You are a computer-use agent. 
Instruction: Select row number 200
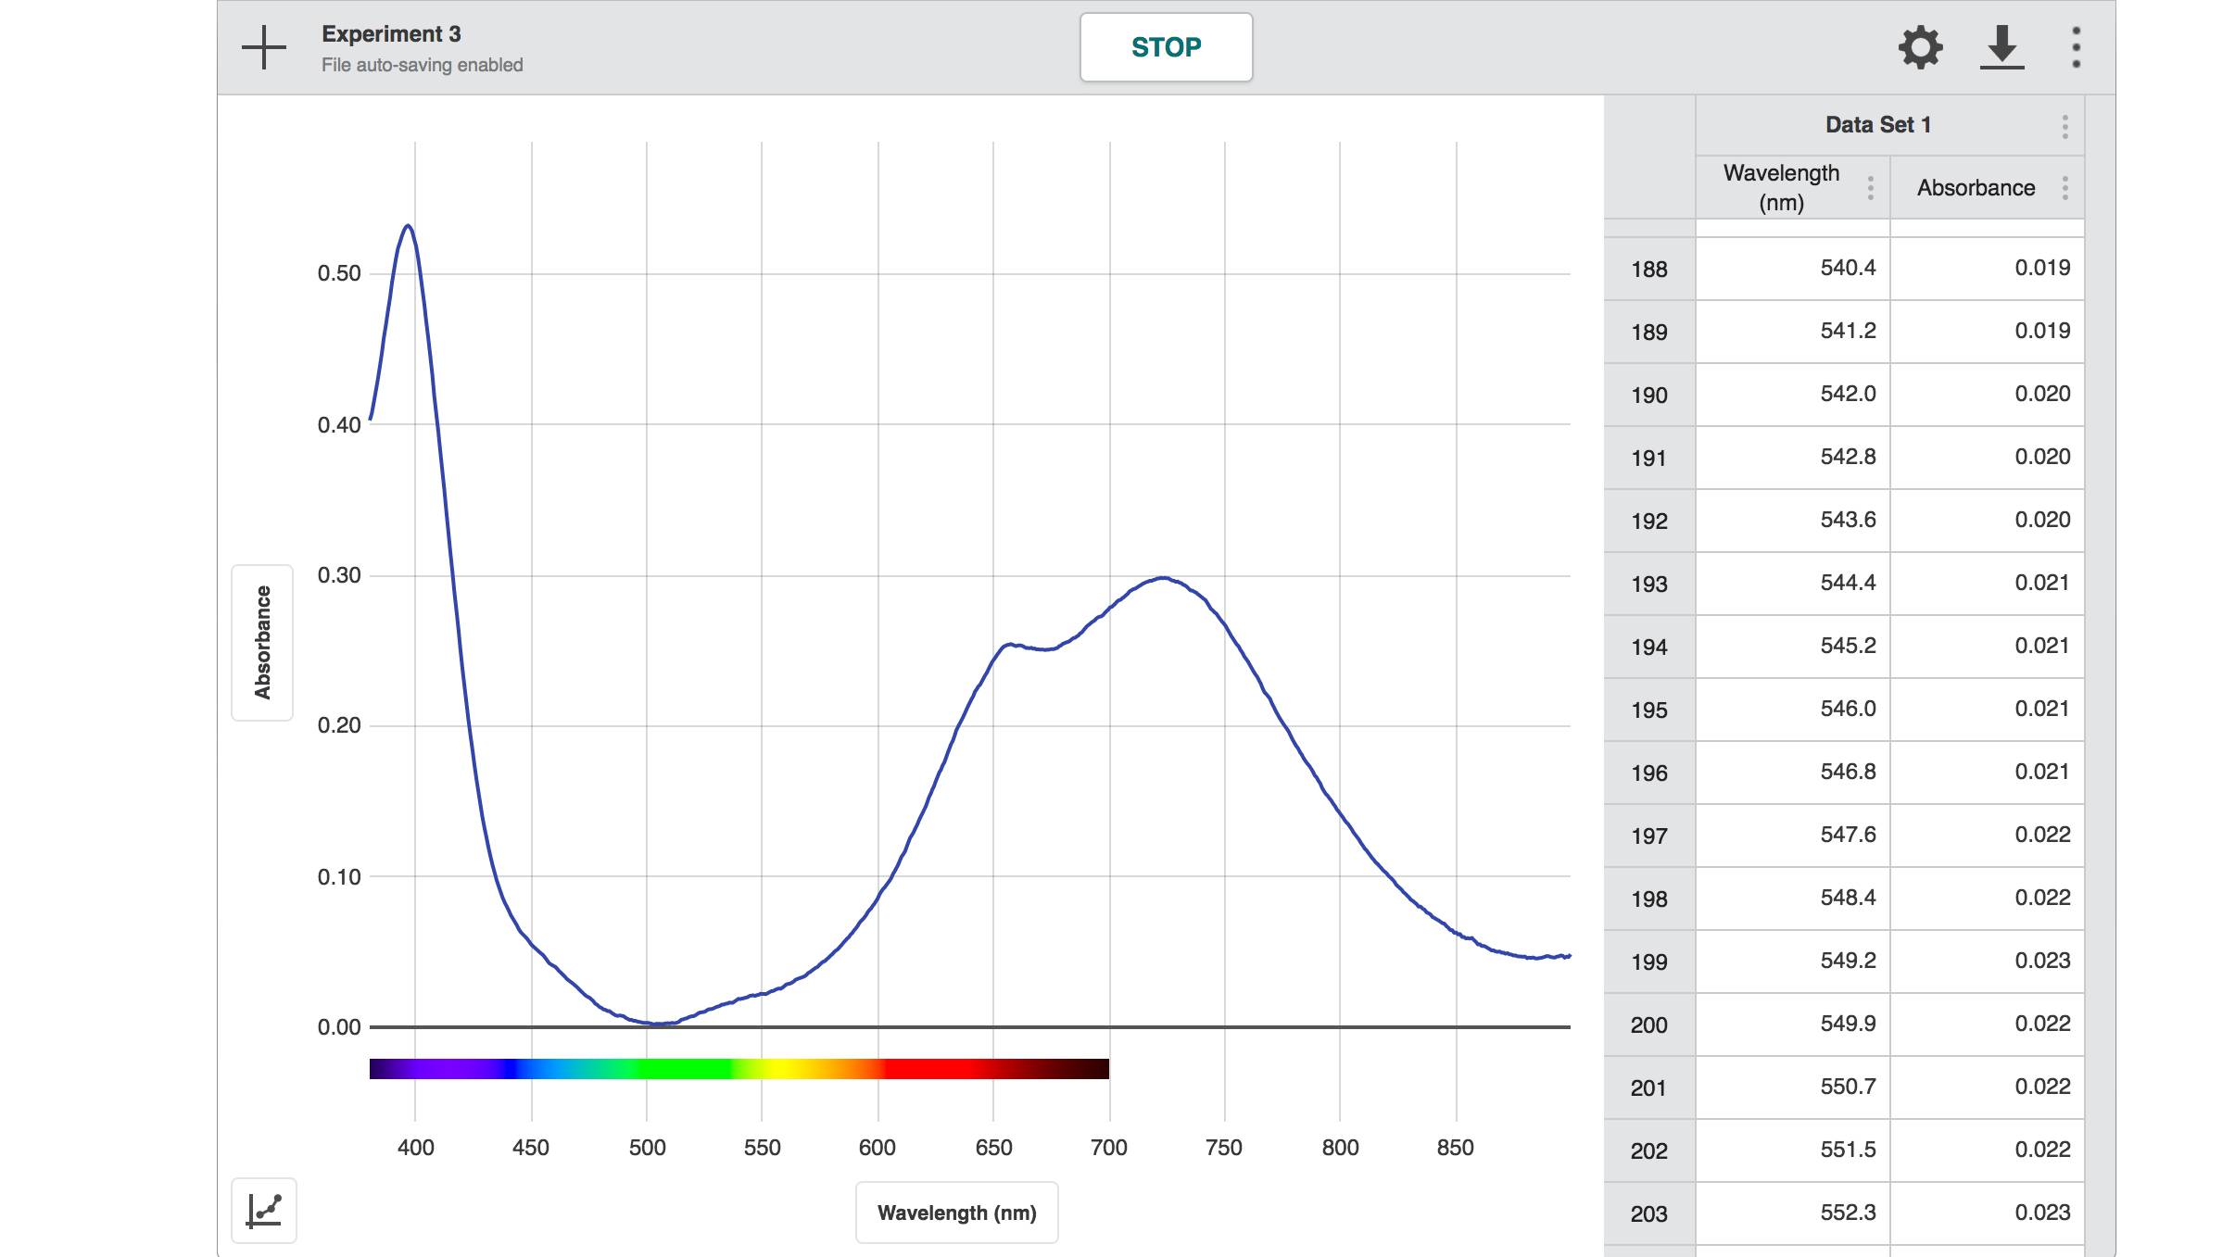tap(1649, 1024)
